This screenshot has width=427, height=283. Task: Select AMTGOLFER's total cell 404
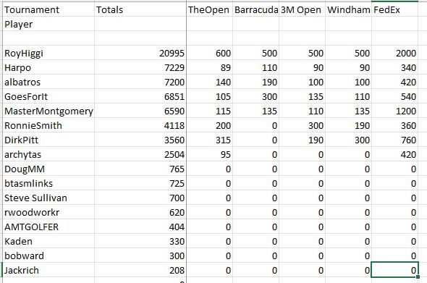140,227
